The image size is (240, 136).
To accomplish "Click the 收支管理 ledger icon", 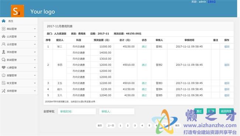I will 4,83.
